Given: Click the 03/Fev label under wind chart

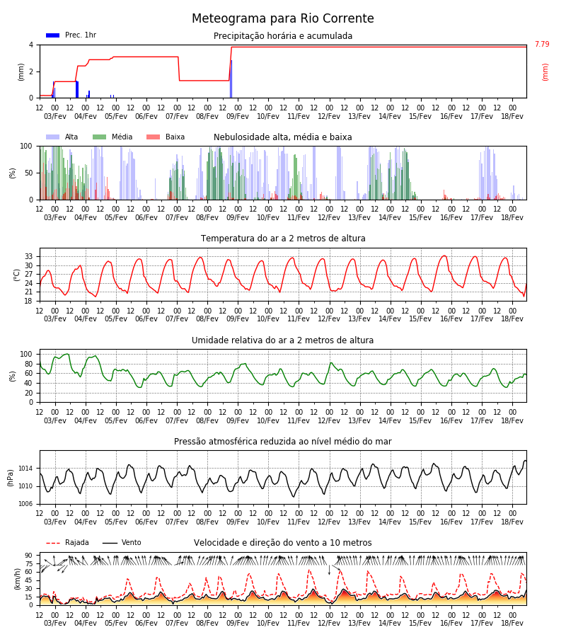Looking at the screenshot, I should (x=55, y=623).
